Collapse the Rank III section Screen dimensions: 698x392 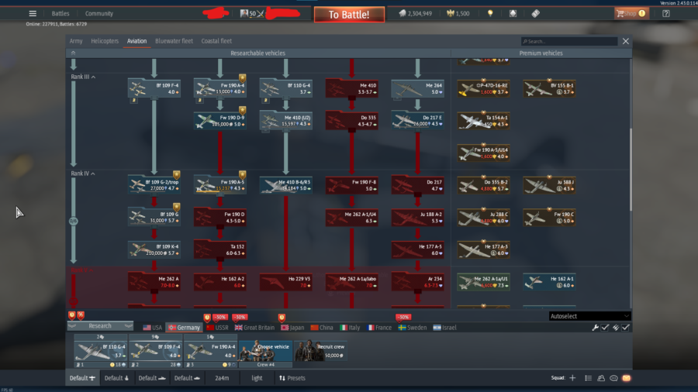[93, 75]
